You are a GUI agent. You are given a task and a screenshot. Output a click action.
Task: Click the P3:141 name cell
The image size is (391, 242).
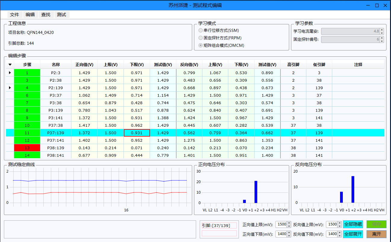tap(56, 118)
